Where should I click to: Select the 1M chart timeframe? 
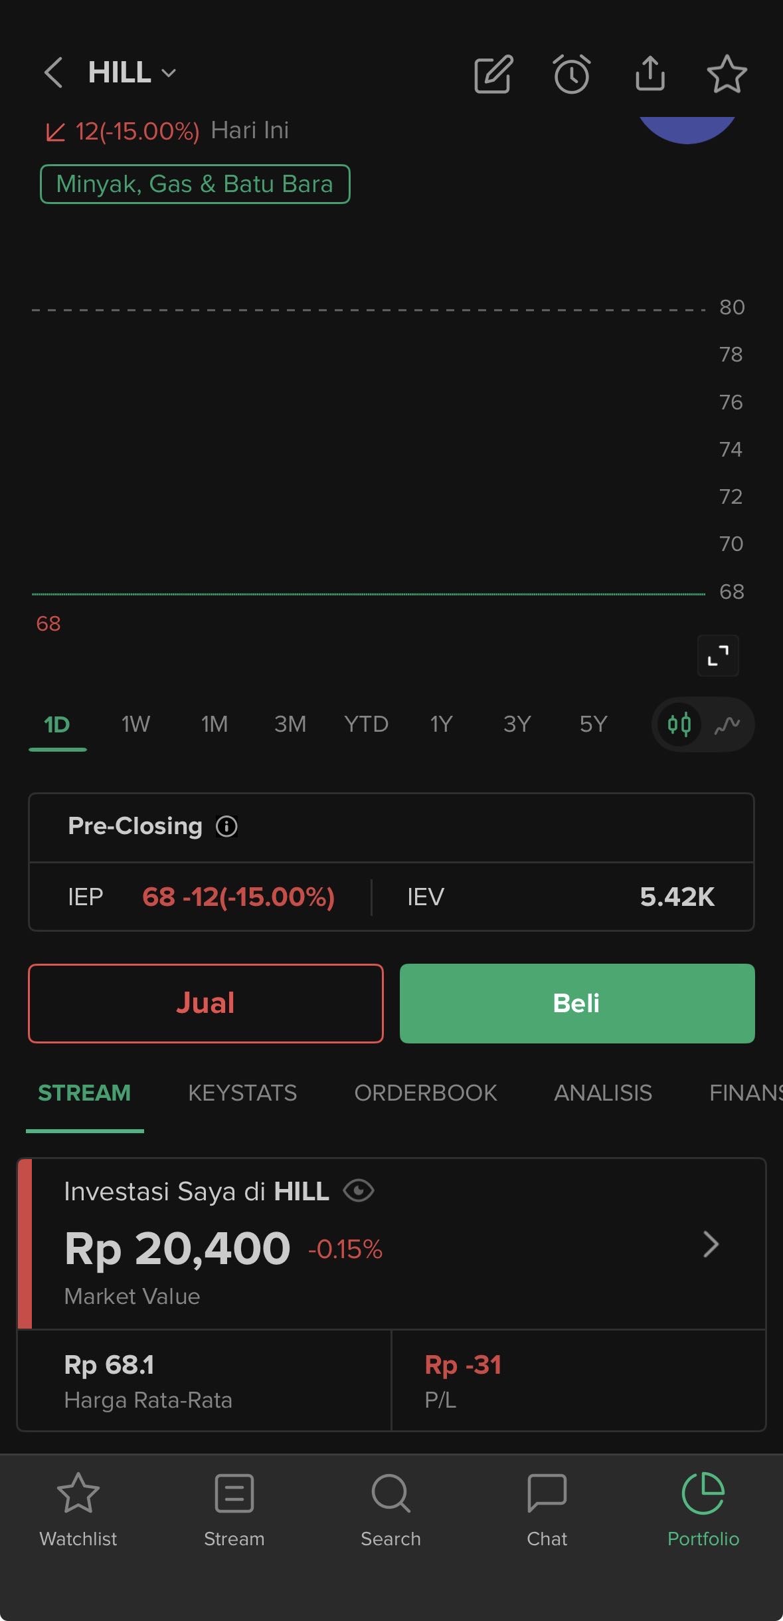215,724
